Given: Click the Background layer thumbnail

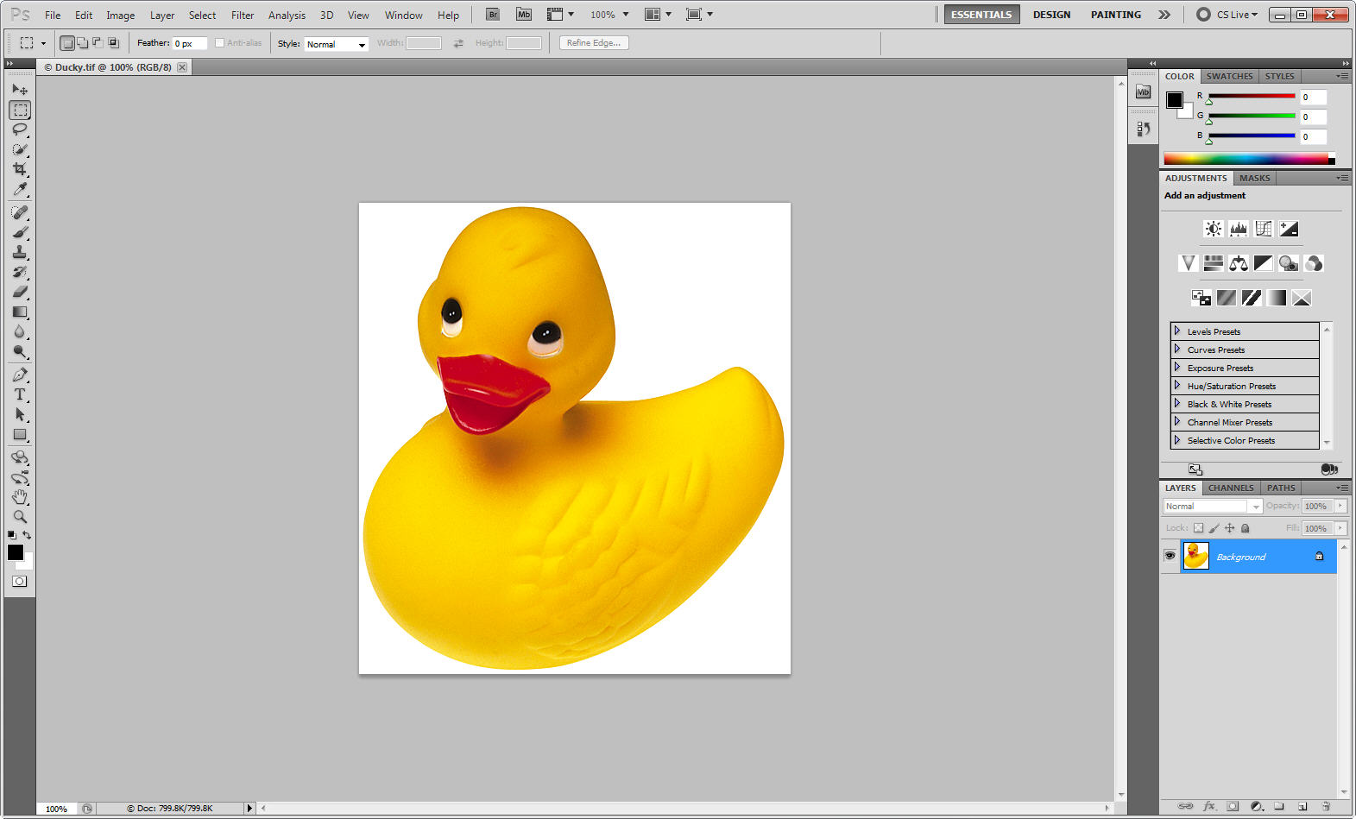Looking at the screenshot, I should coord(1195,556).
